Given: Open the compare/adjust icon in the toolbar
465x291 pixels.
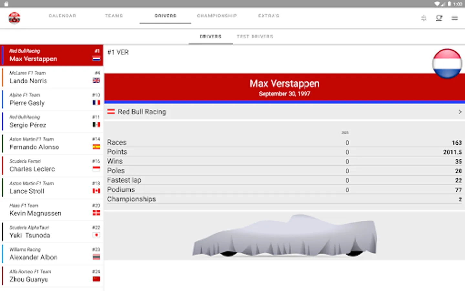Looking at the screenshot, I should (x=424, y=18).
